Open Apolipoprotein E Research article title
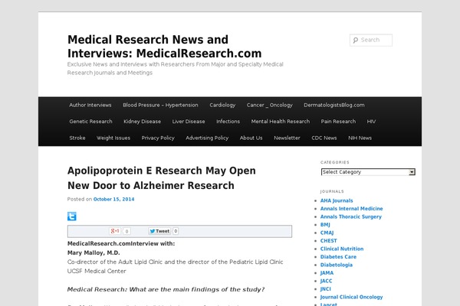The image size is (460, 306). [162, 178]
